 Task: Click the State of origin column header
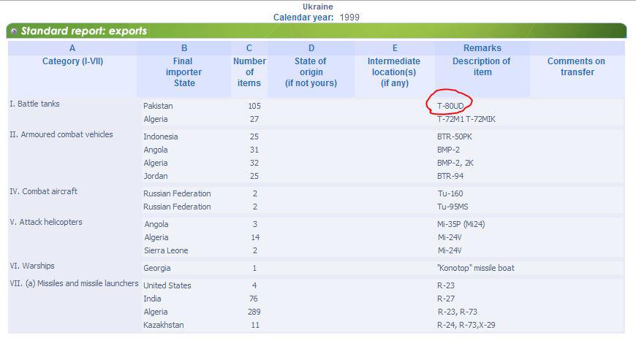(x=311, y=72)
